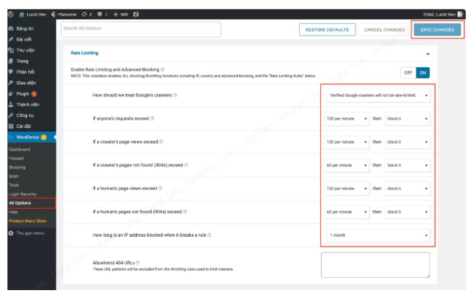Open Plugin in the sidebar
Image resolution: width=475 pixels, height=295 pixels.
pos(22,93)
